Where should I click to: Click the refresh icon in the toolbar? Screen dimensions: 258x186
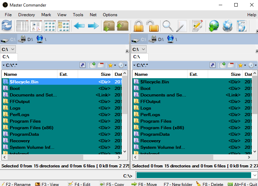pos(7,26)
